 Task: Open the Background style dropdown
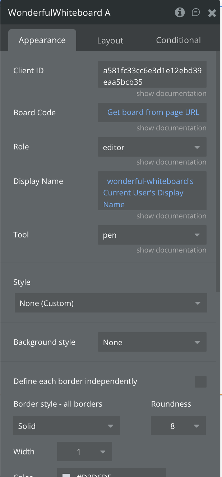(152, 342)
